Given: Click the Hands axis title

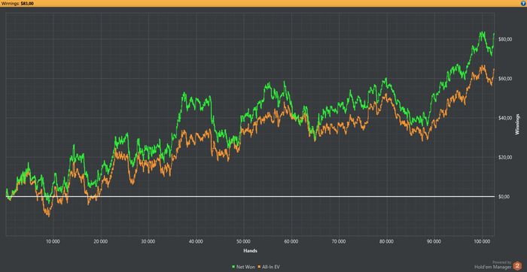Looking at the screenshot, I should (x=251, y=250).
